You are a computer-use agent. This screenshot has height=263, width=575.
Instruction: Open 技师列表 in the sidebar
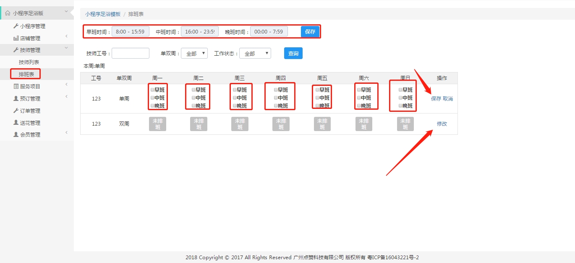pos(29,62)
